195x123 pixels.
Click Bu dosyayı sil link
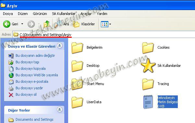26,94
